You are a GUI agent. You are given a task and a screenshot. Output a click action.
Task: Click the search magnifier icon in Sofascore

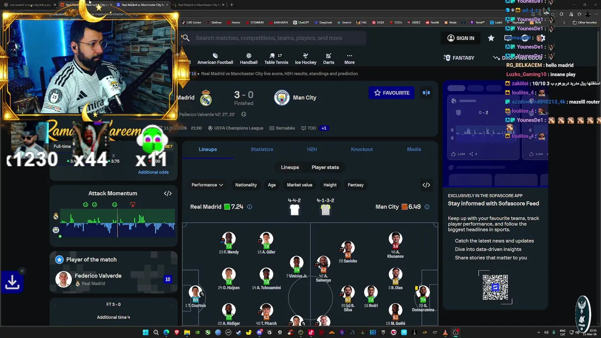pos(186,38)
